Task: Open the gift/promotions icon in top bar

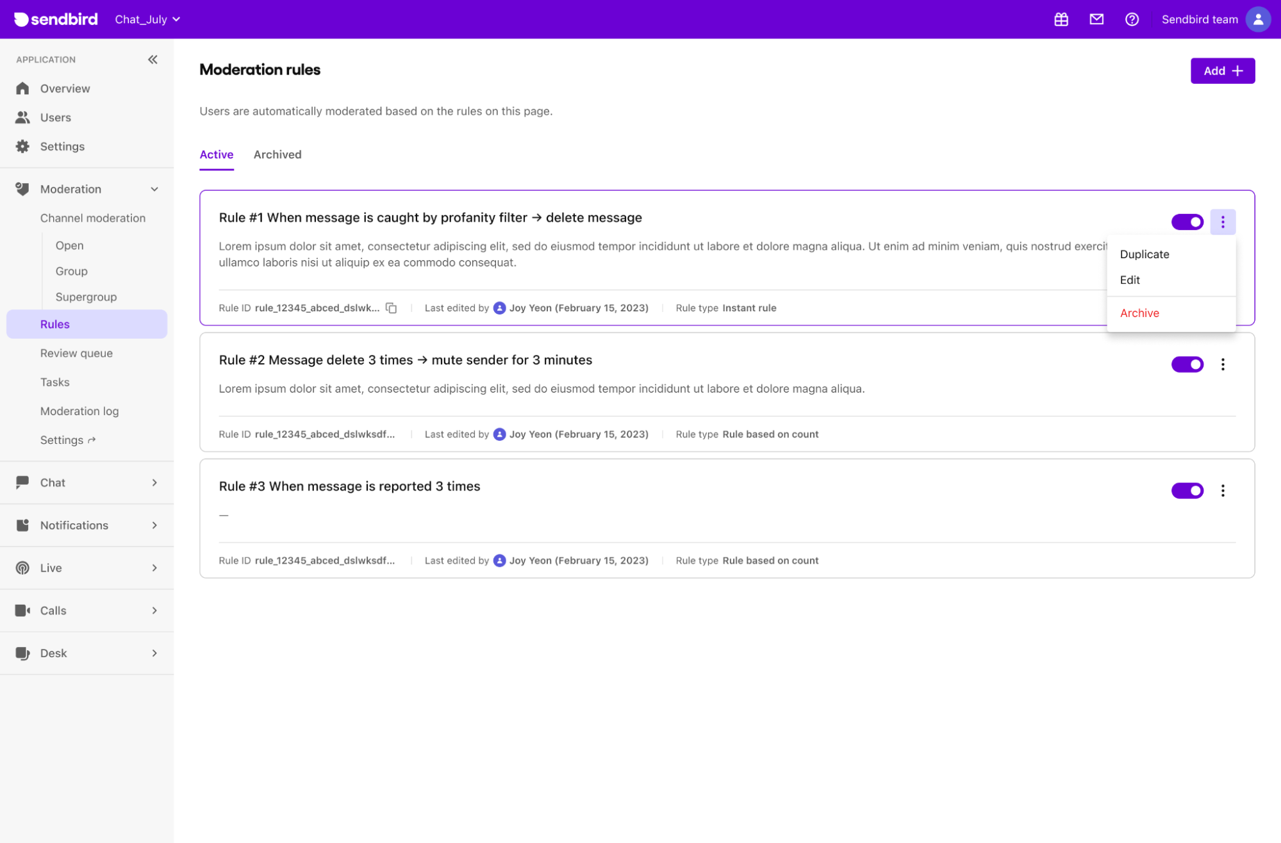Action: (x=1061, y=19)
